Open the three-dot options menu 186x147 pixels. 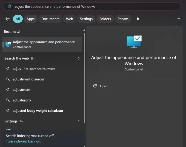pos(178,19)
